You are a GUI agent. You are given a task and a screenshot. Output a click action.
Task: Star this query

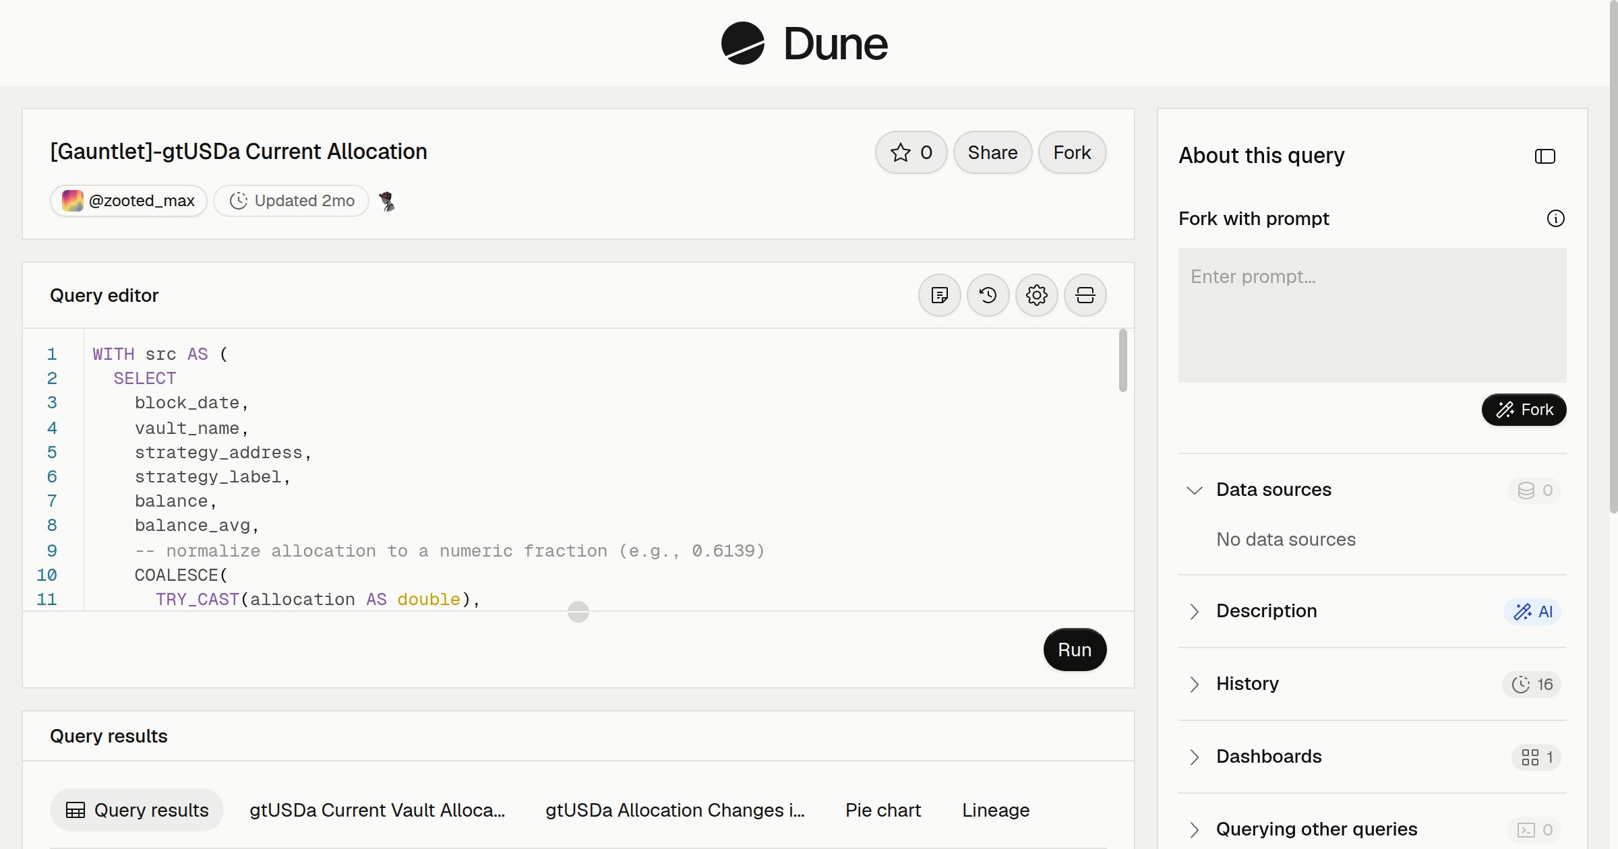point(911,152)
